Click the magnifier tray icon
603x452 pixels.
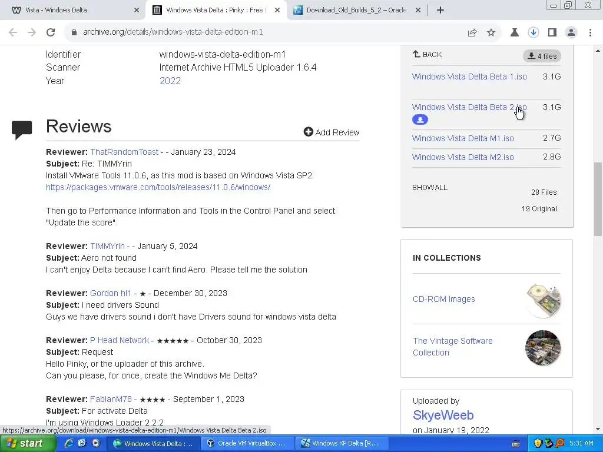tap(560, 443)
